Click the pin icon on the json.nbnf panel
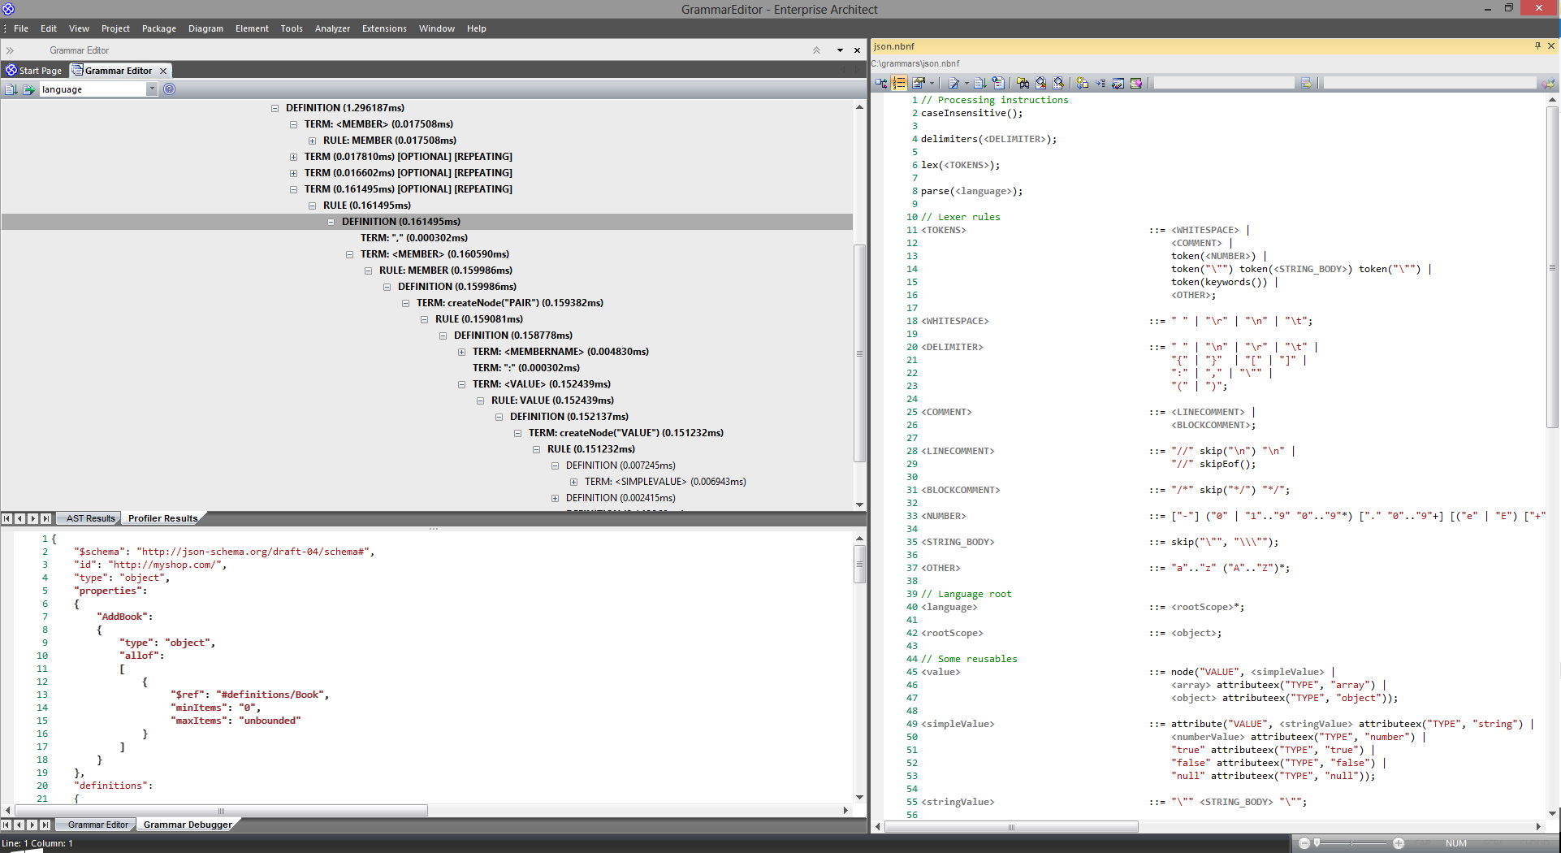 click(x=1537, y=46)
